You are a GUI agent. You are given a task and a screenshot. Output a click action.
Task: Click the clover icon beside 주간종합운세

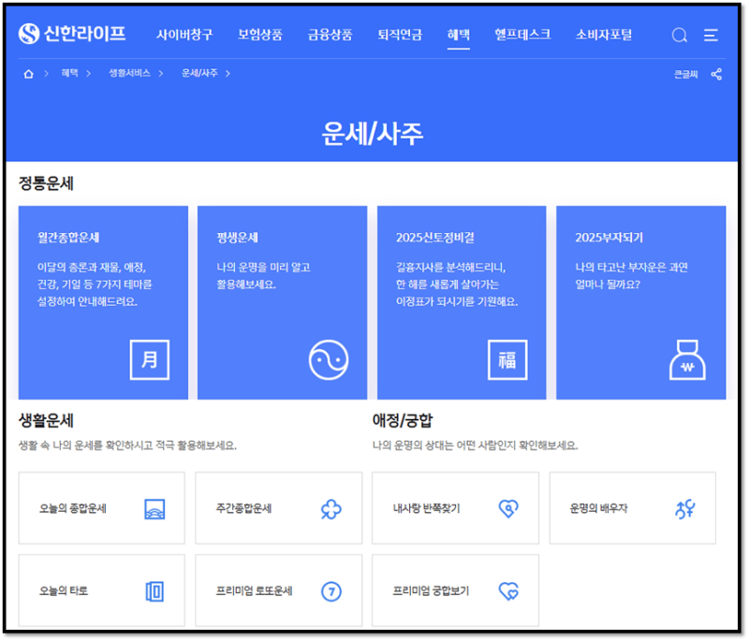[x=331, y=509]
